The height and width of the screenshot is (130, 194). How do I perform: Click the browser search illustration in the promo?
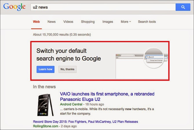point(142,63)
